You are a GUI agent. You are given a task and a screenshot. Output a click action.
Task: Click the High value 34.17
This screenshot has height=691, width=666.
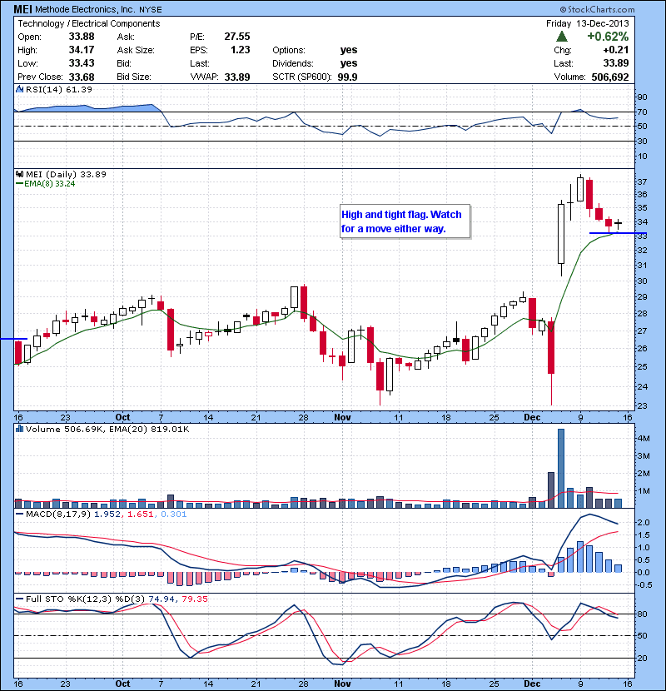tap(82, 50)
